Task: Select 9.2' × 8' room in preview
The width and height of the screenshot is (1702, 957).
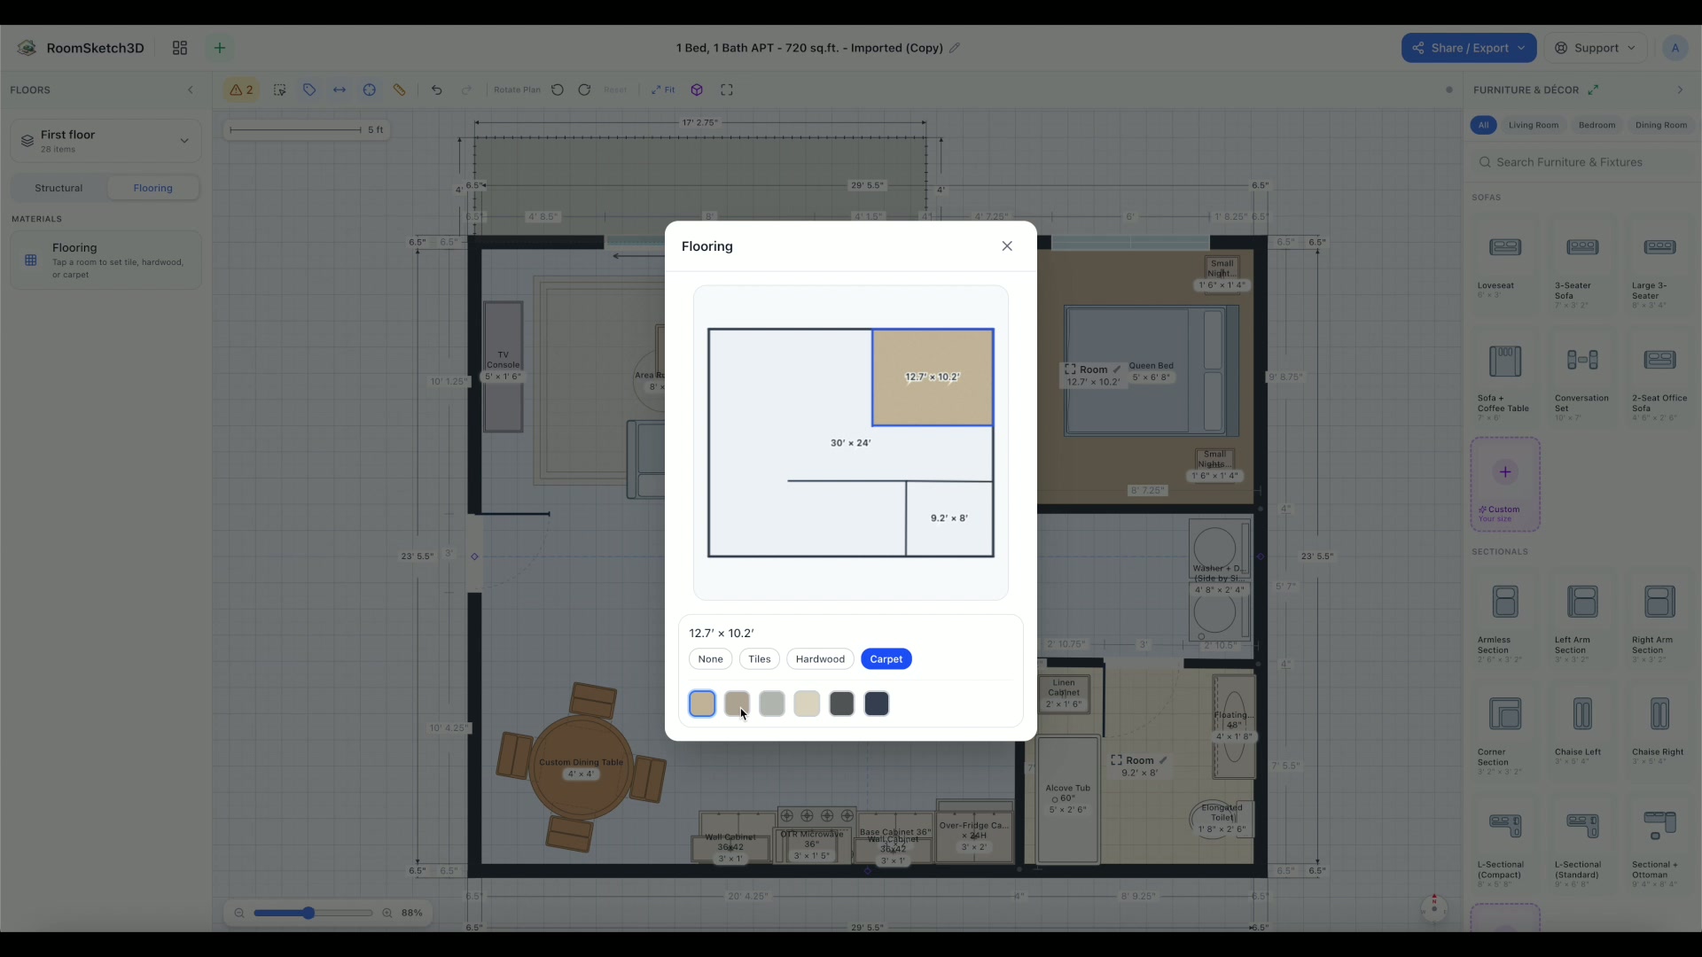Action: coord(949,518)
